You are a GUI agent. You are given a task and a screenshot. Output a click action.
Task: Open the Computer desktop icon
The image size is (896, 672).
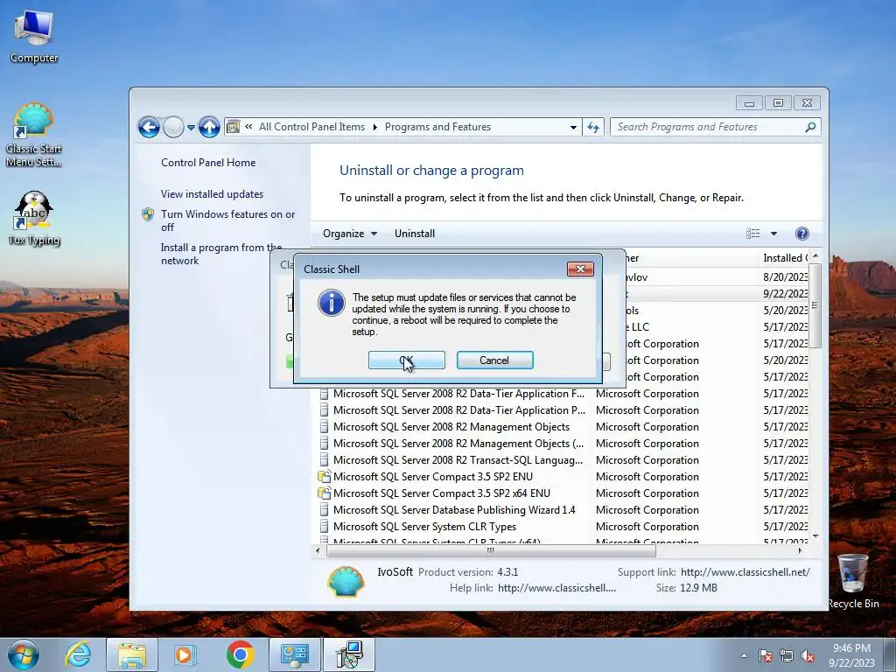click(x=34, y=37)
